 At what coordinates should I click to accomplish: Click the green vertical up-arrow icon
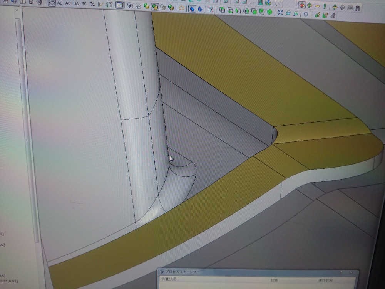pyautogui.click(x=325, y=6)
